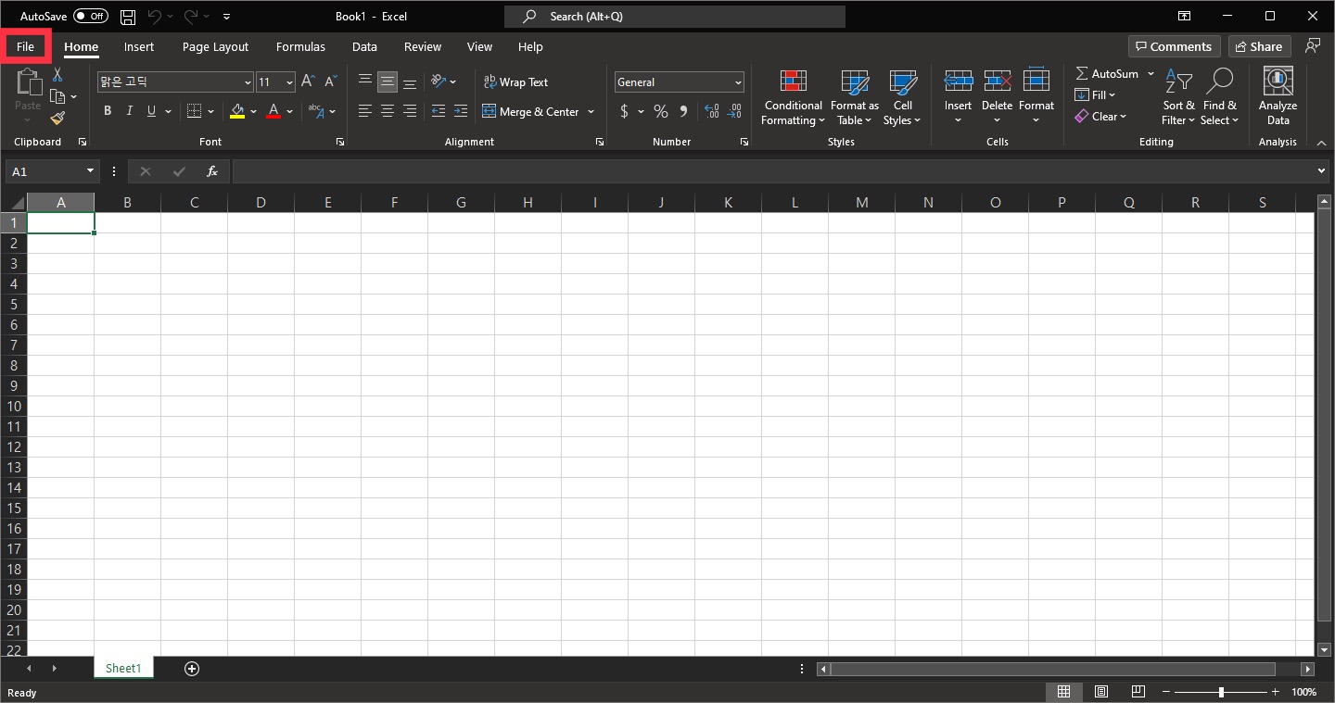Click the Align Left icon

click(x=365, y=111)
